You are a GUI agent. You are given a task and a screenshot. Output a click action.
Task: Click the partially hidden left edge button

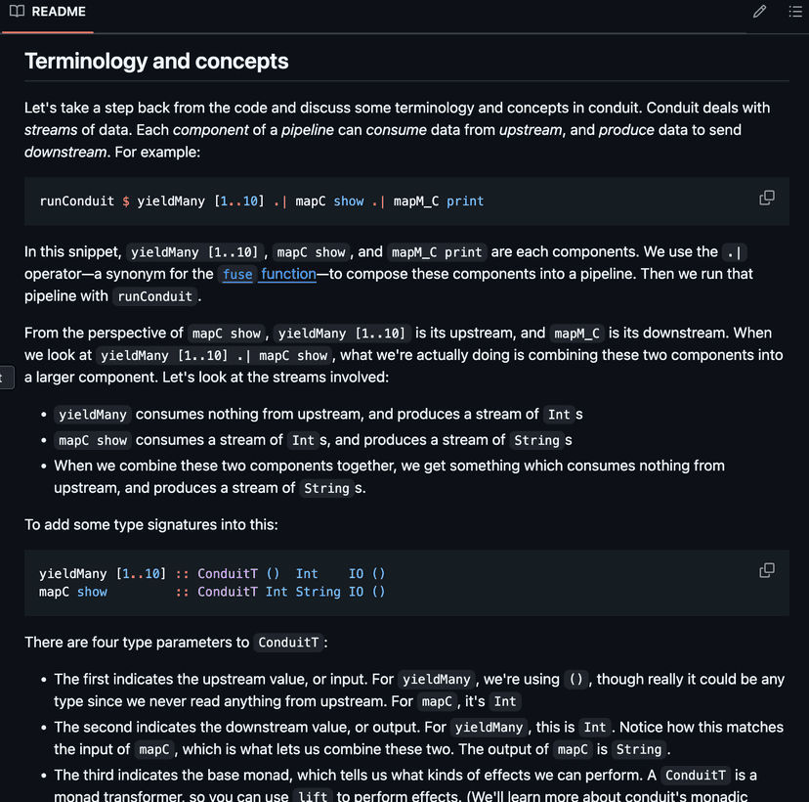(6, 378)
